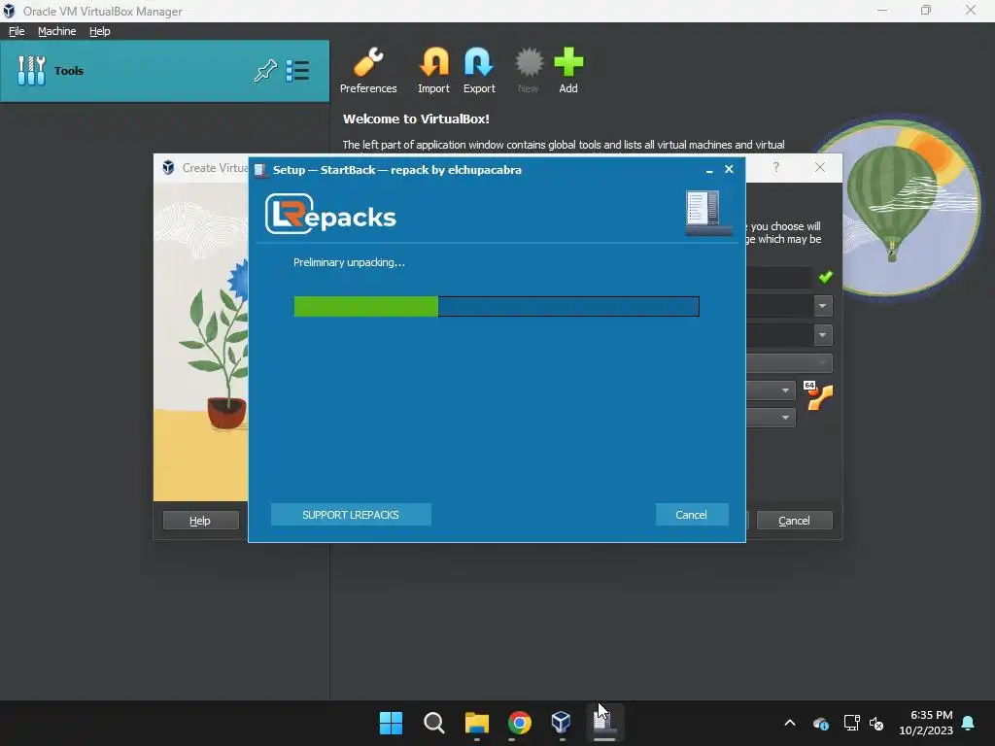Image resolution: width=995 pixels, height=746 pixels.
Task: Click the question mark in Create VM dialog
Action: tap(776, 167)
